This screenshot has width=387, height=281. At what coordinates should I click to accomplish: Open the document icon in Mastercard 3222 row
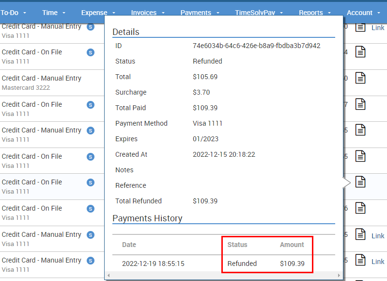360,78
